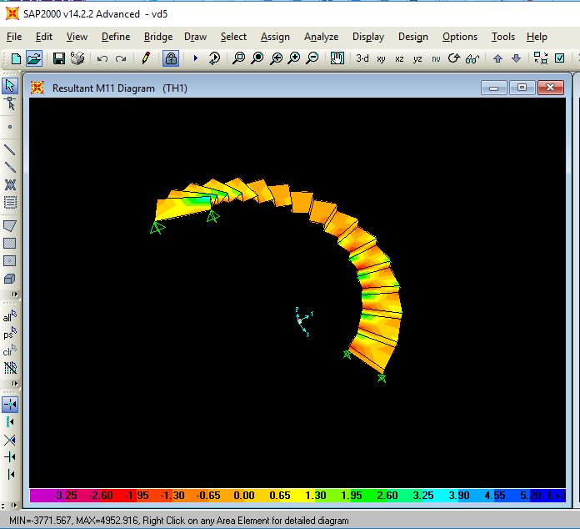Zoom in one step
The image size is (580, 529).
click(294, 58)
